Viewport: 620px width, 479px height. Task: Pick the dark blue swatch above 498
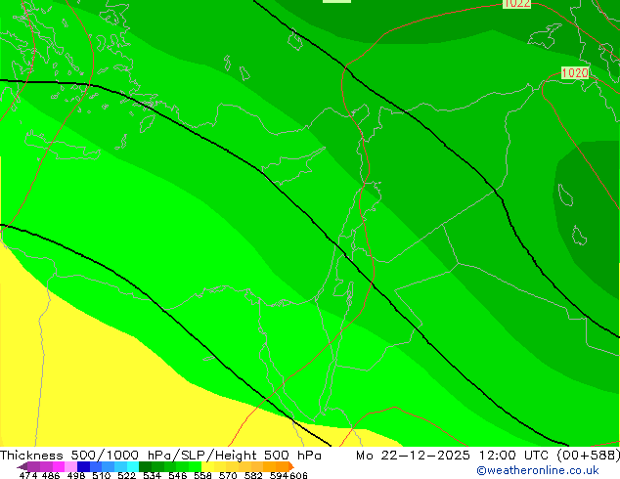point(83,466)
